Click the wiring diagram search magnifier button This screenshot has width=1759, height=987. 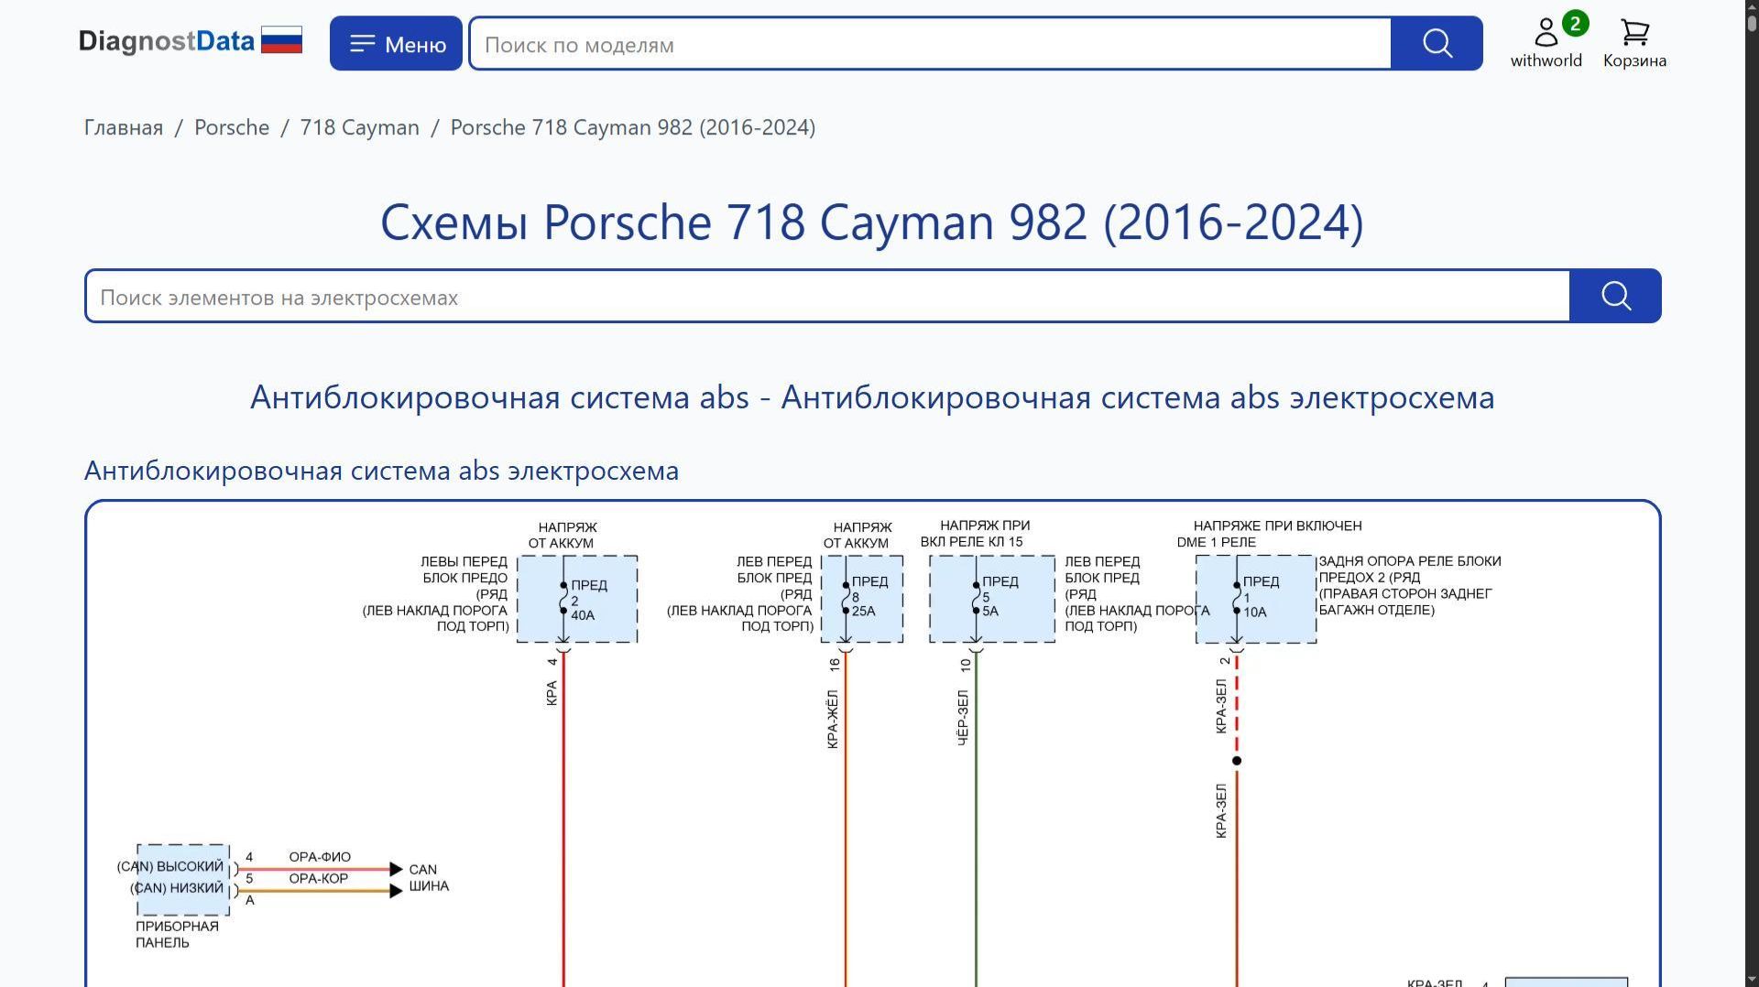pos(1615,296)
